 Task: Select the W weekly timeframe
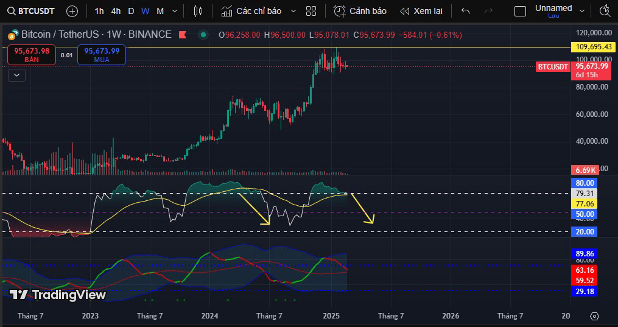[x=146, y=11]
